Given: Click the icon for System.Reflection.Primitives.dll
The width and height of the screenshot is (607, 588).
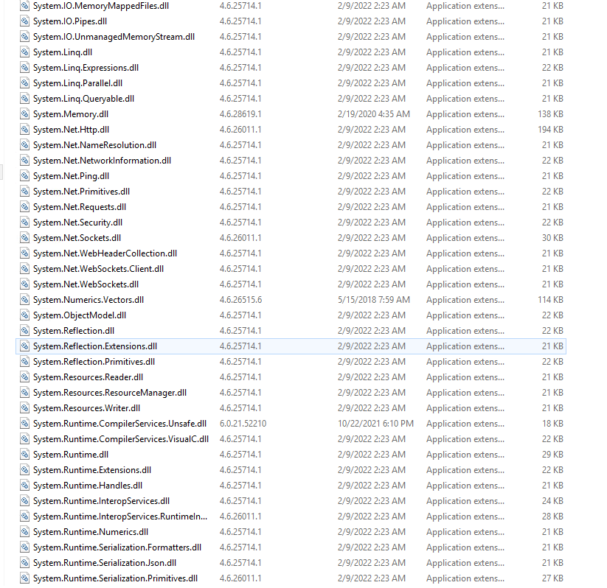Looking at the screenshot, I should [x=24, y=361].
